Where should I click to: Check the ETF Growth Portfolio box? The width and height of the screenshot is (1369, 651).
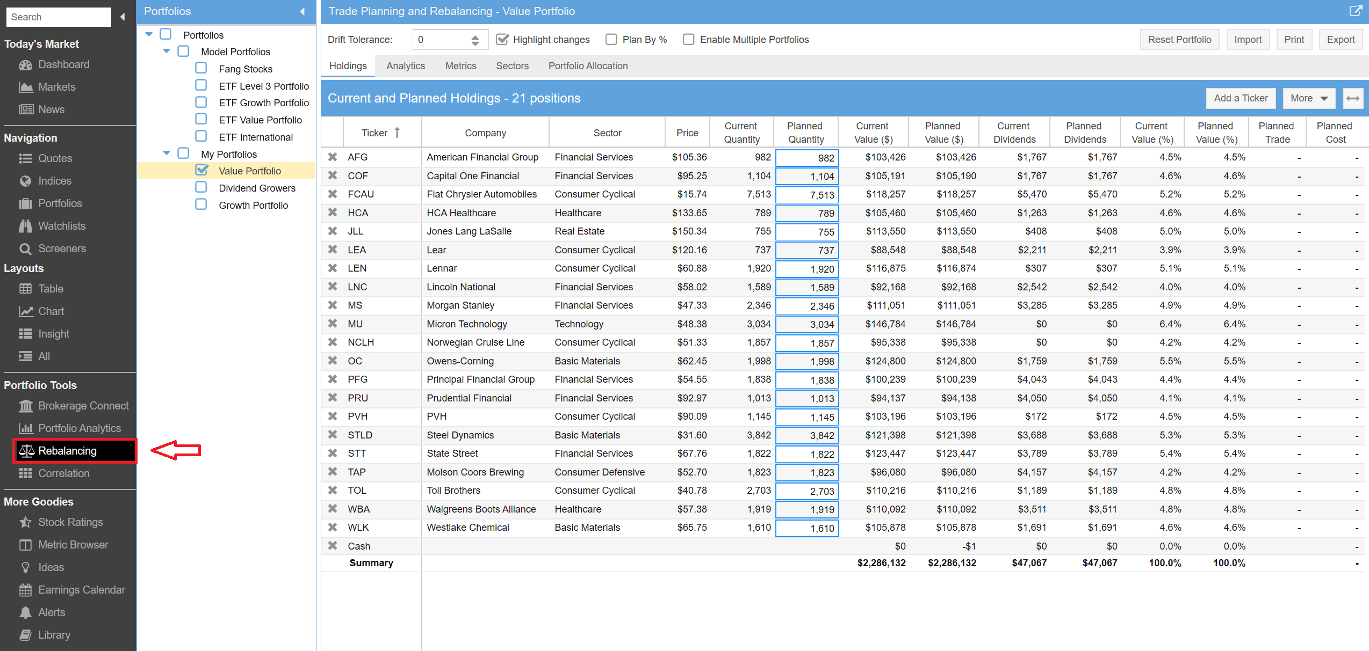(x=201, y=102)
